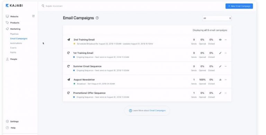Create a New Email Campaign
This screenshot has height=135, width=266.
[239, 6]
